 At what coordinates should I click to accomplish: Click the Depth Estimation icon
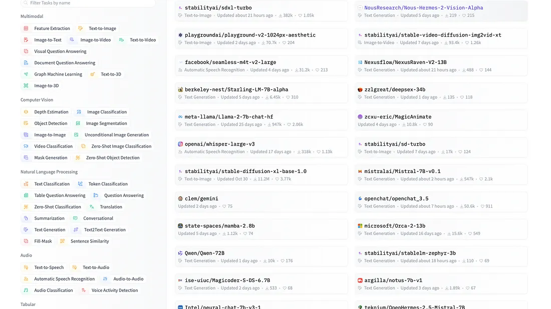pyautogui.click(x=26, y=112)
